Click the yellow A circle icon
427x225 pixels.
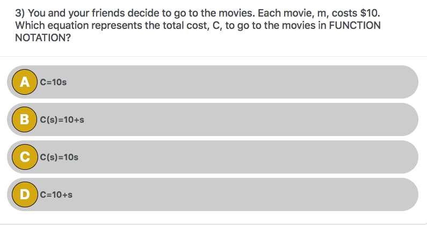pyautogui.click(x=25, y=82)
